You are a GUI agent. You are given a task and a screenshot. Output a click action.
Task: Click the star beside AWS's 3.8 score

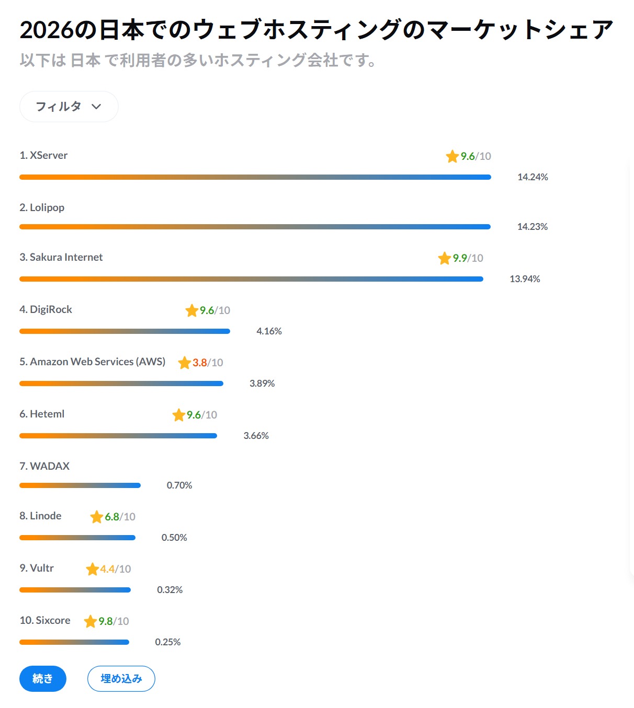(184, 363)
